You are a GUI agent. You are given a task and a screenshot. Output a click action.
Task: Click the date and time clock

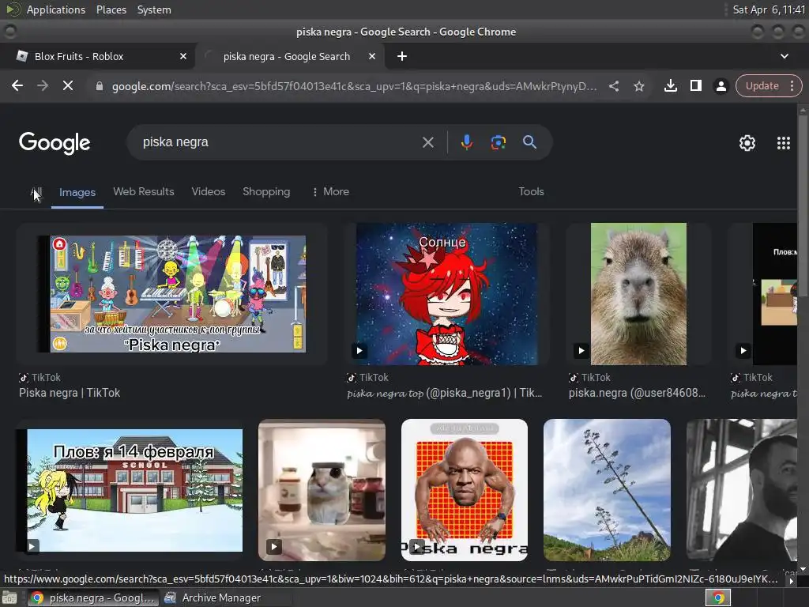(769, 9)
